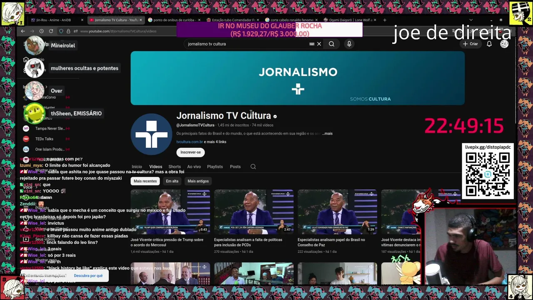Open the tab list dropdown chevron in tab bar

[x=471, y=20]
